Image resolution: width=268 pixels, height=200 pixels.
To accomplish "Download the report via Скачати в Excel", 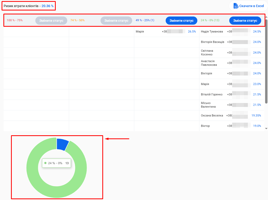I will point(251,6).
